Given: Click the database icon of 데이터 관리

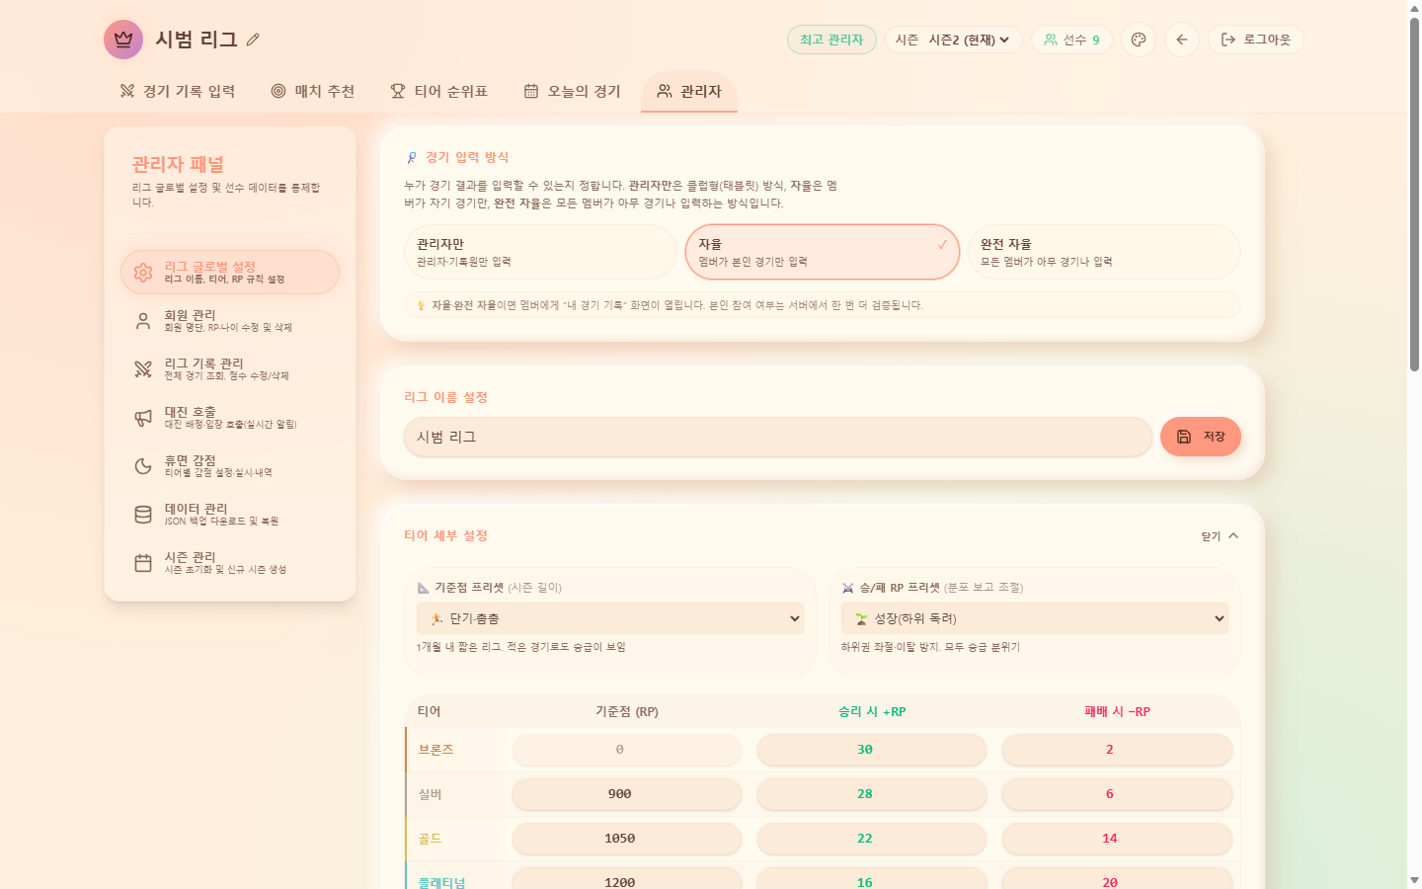Looking at the screenshot, I should [143, 515].
